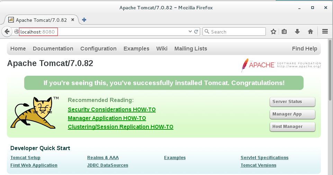This screenshot has width=333, height=175.
Task: Open Wiki navigation item
Action: (x=162, y=48)
